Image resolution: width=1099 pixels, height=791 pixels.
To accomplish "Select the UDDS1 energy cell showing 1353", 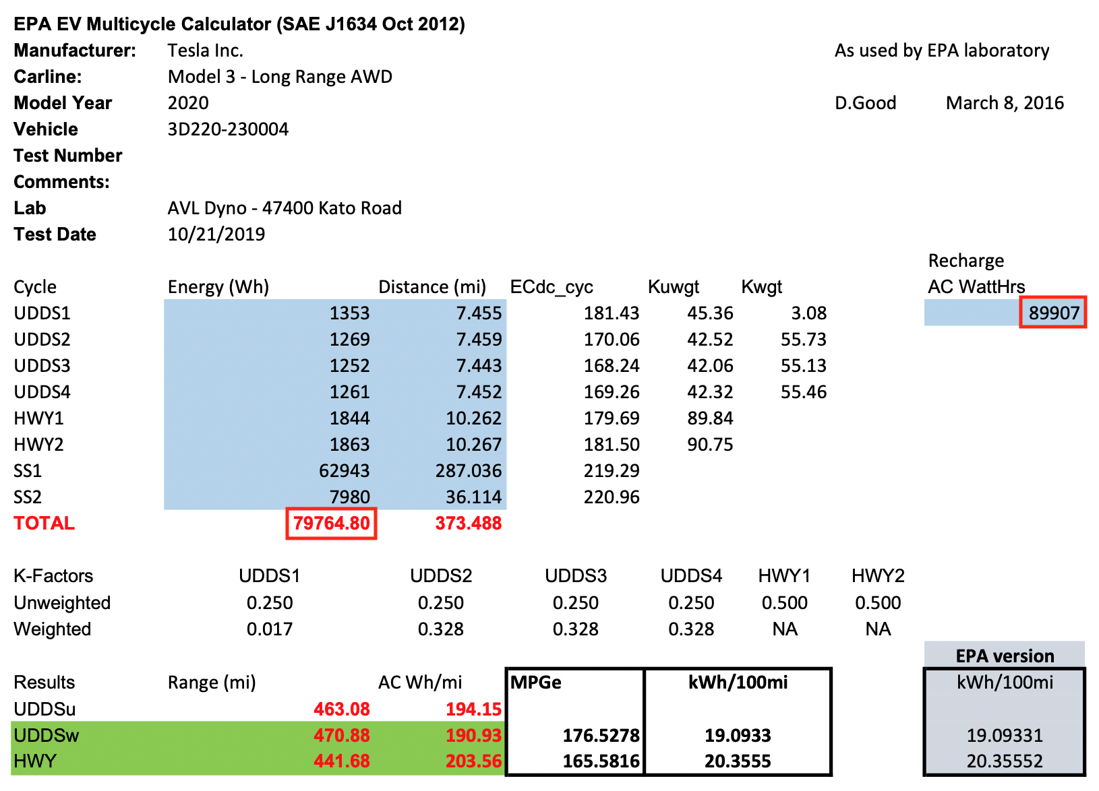I will pyautogui.click(x=349, y=313).
